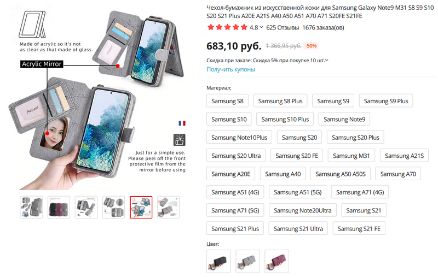The image size is (438, 278).
Task: Expand the 4.8 rating dropdown arrow
Action: coord(261,27)
